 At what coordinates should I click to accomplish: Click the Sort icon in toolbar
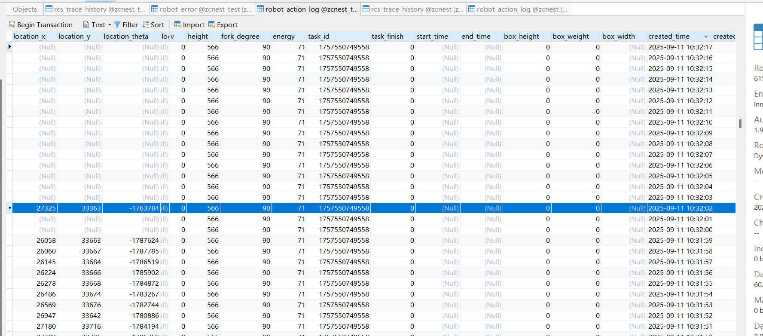[146, 24]
